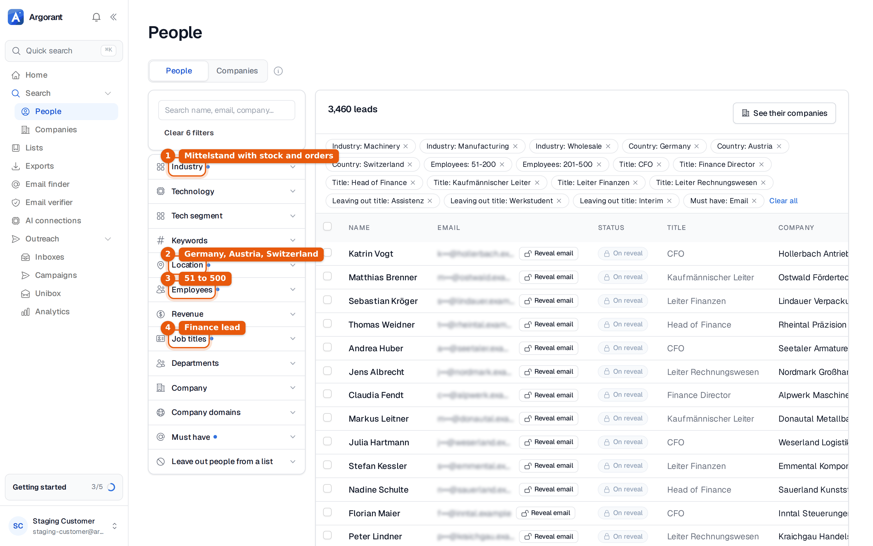873x546 pixels.
Task: Click Clear all filters link
Action: [x=783, y=201]
